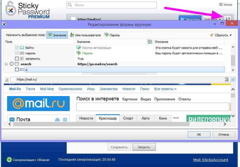240x167 pixels.
Task: Open the Сбросить dropdown
Action: point(221,35)
